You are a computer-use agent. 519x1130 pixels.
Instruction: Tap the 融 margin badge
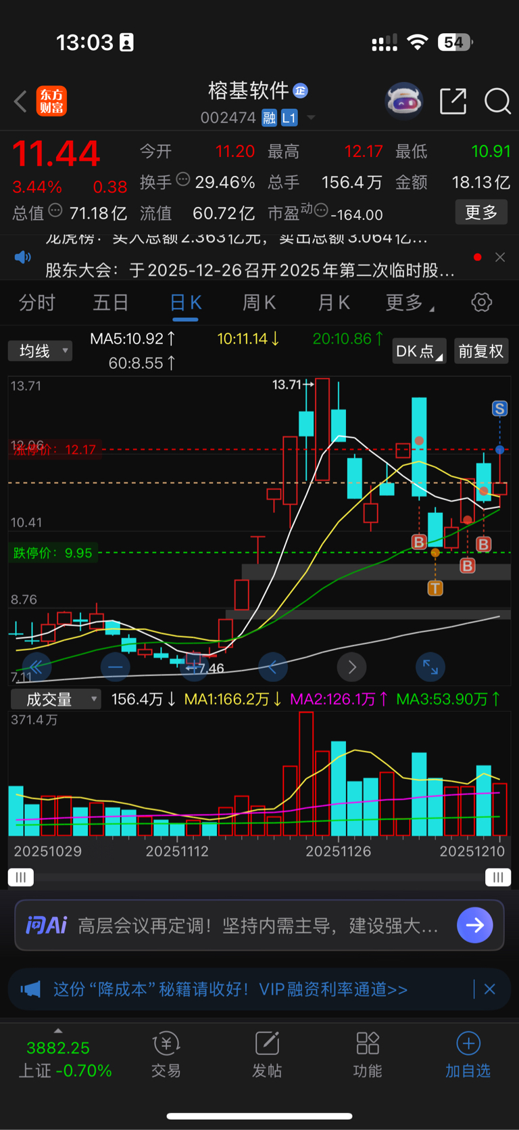[269, 118]
